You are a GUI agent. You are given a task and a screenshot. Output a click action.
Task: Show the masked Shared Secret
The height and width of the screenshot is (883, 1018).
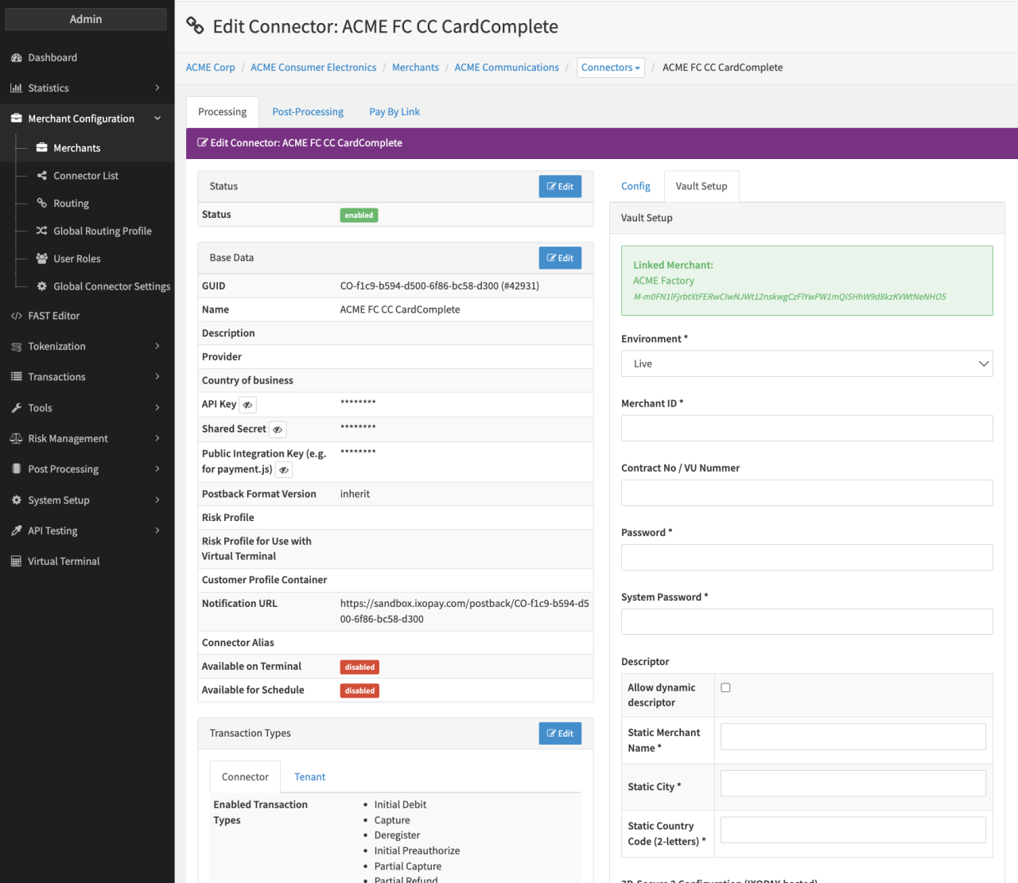point(278,430)
